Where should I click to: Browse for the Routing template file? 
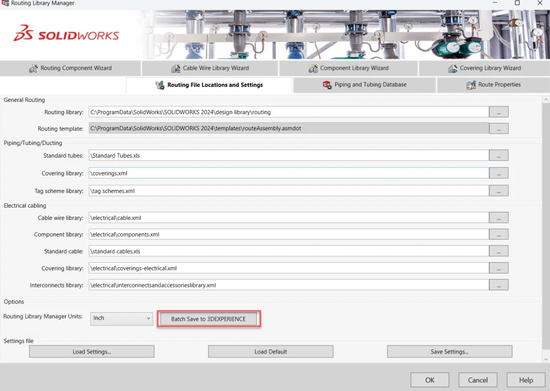[499, 129]
